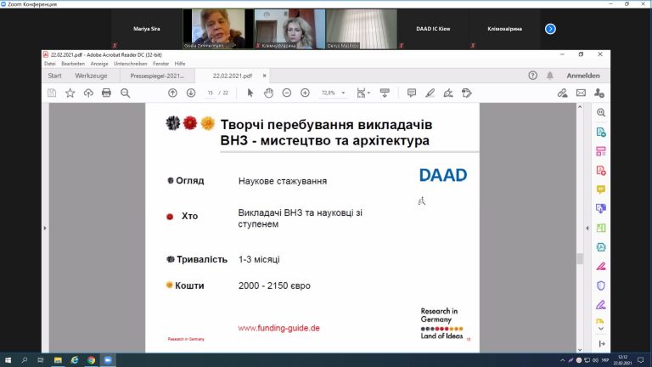Switch to the Pressespiegel-2021 tab

[157, 76]
